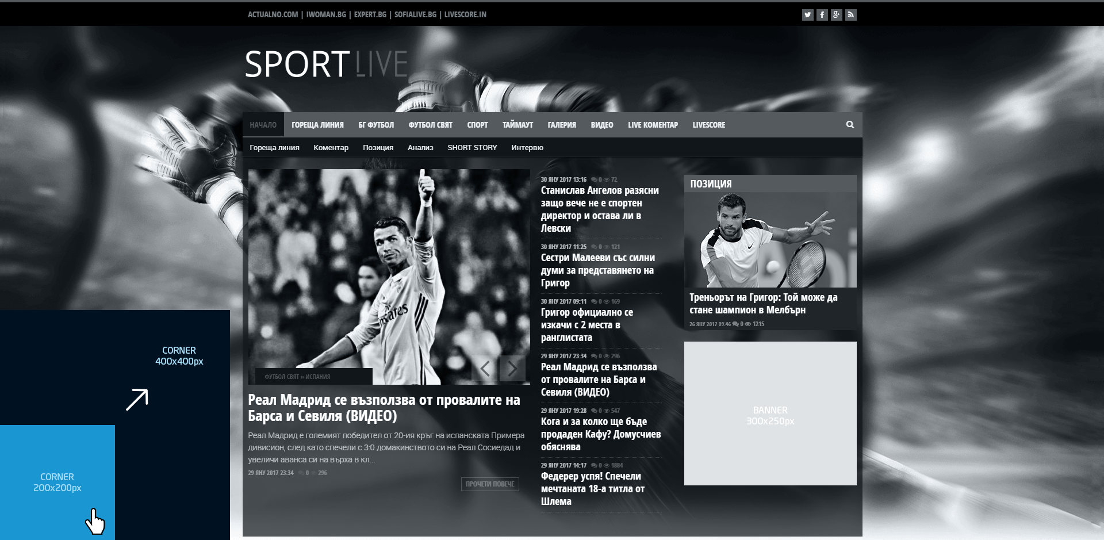The height and width of the screenshot is (540, 1104).
Task: Select LIVESCORE in main navigation
Action: click(708, 125)
